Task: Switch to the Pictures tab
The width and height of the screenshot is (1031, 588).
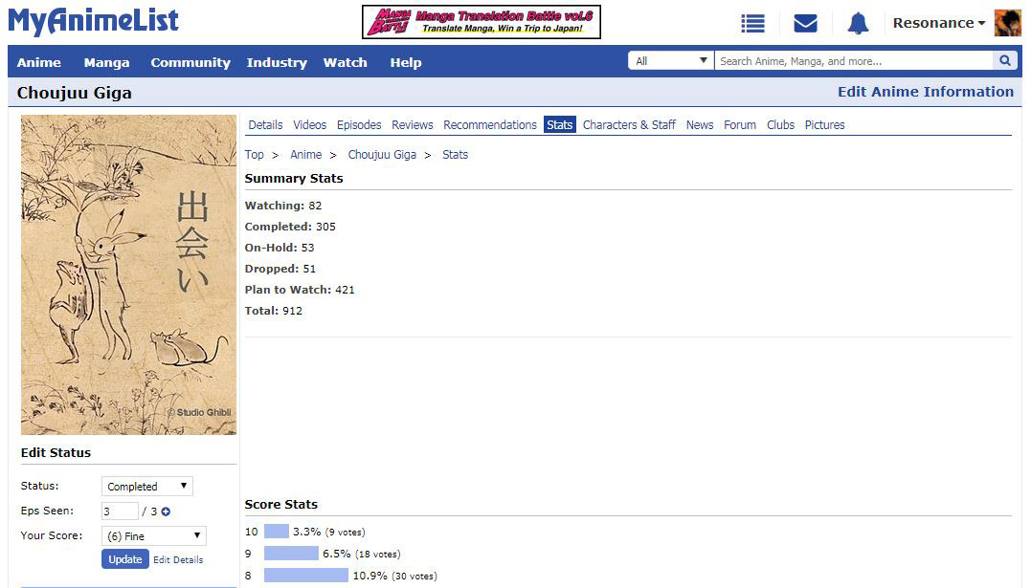Action: point(824,125)
